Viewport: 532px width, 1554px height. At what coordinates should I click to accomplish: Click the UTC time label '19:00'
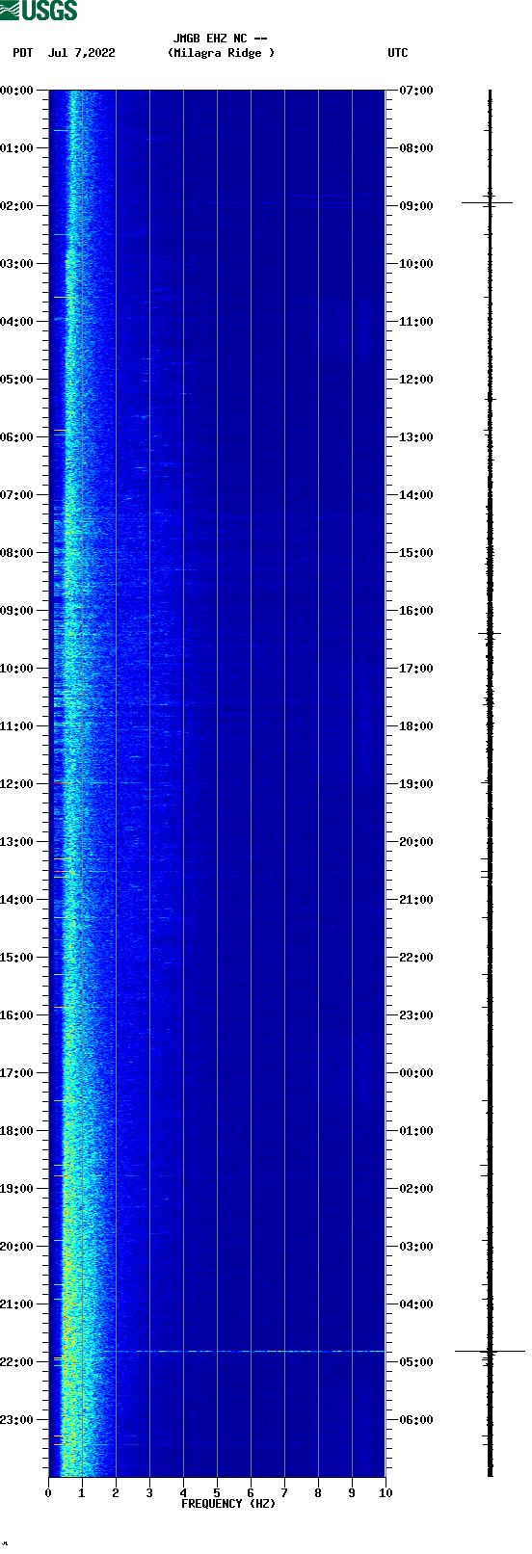pos(416,784)
